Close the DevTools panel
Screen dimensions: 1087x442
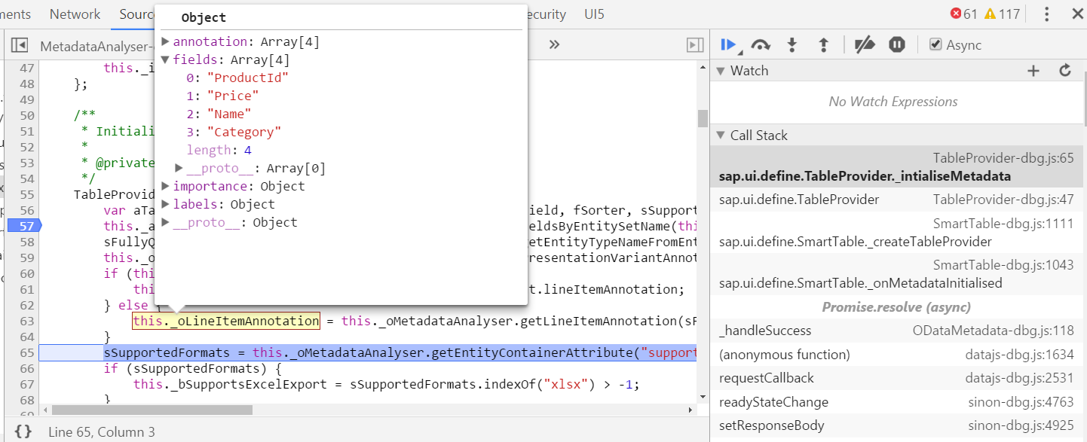(1076, 14)
